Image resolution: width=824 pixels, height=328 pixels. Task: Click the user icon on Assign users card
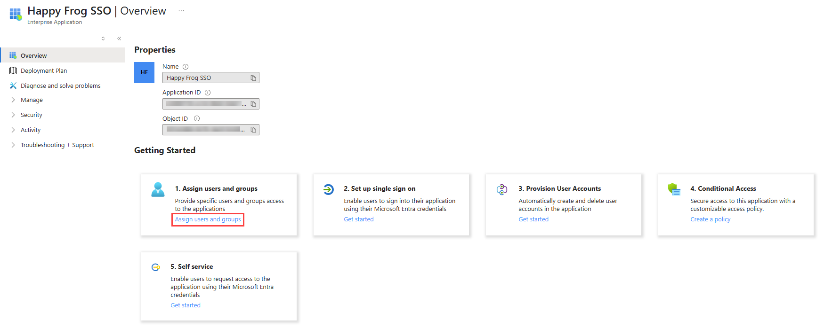tap(158, 189)
